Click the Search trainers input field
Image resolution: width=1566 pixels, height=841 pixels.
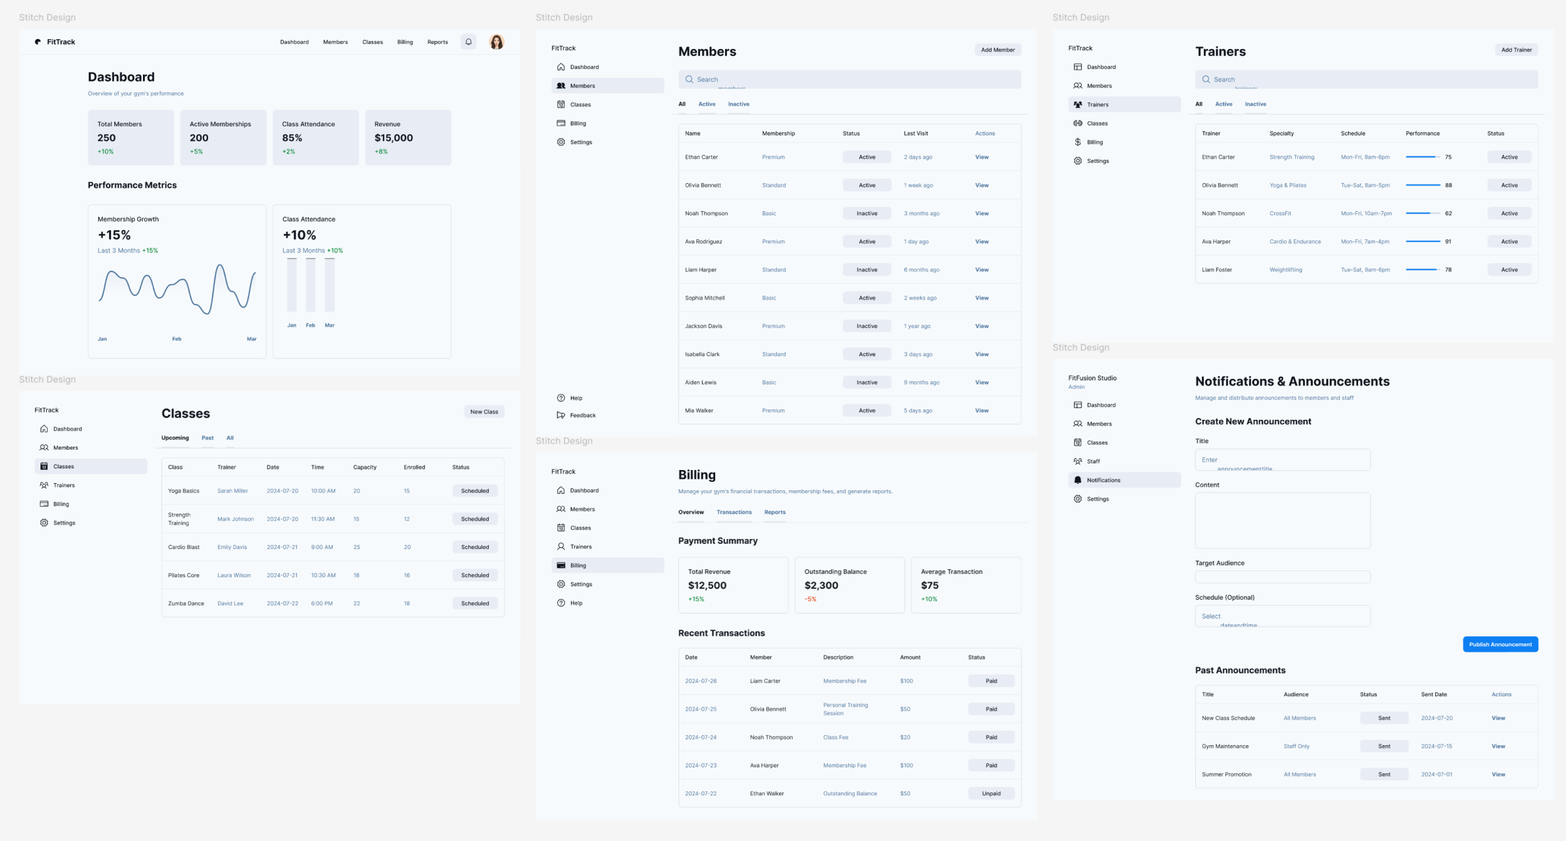tap(1366, 80)
